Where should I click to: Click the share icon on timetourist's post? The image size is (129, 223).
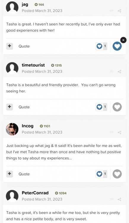pos(120,72)
